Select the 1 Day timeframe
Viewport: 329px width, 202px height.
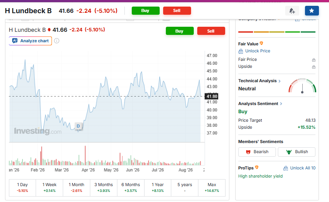(x=22, y=188)
